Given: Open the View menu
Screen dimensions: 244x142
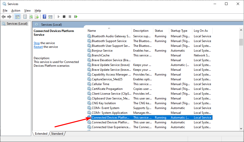Looking at the screenshot, I should coord(27,11).
